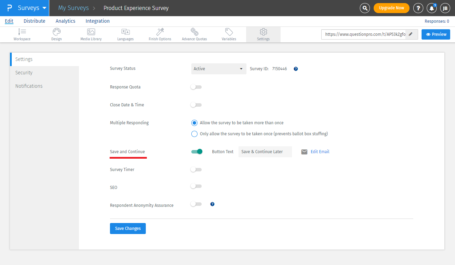Open the Survey Status dropdown
Viewport: 455px width, 265px height.
pos(219,68)
